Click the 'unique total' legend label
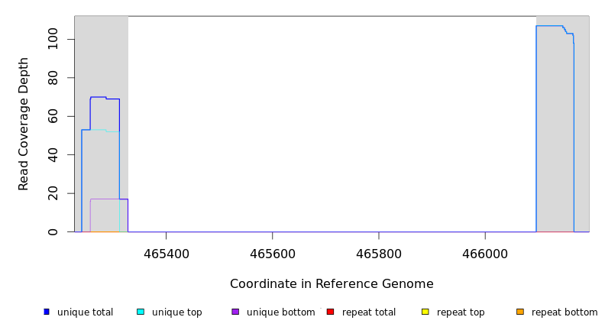The width and height of the screenshot is (605, 330). click(x=85, y=312)
